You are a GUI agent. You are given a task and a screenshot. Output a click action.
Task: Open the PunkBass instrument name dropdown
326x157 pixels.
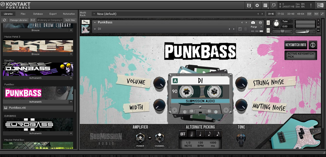click(95, 22)
